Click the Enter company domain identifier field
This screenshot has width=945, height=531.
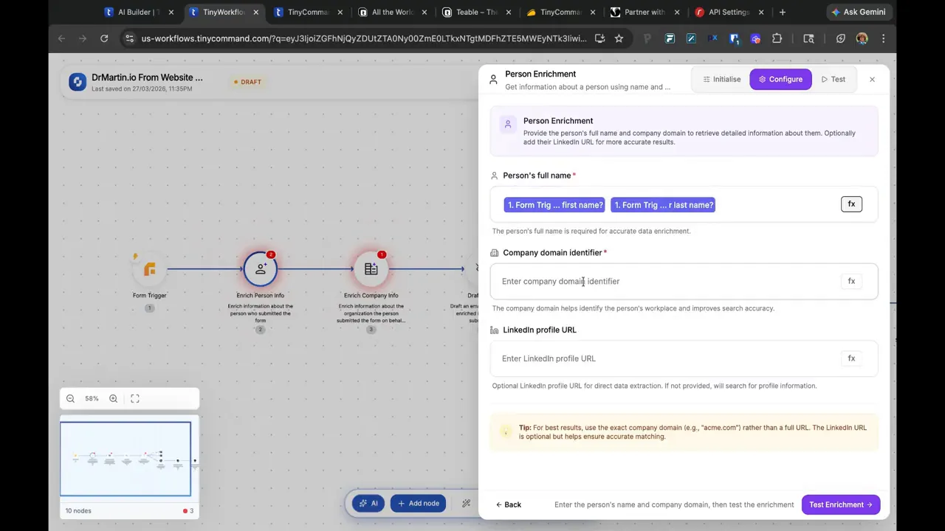coord(664,281)
